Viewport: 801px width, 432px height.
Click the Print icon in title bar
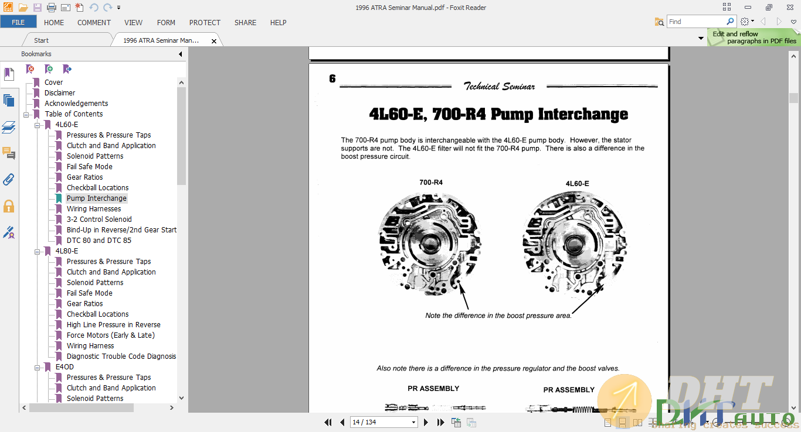click(x=52, y=8)
